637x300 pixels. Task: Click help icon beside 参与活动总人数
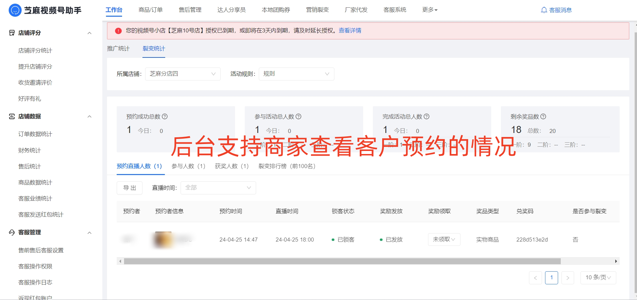pos(299,117)
